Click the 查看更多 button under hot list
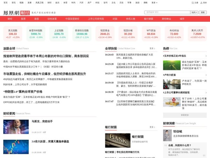This screenshot has height=158, width=210. pos(184,115)
